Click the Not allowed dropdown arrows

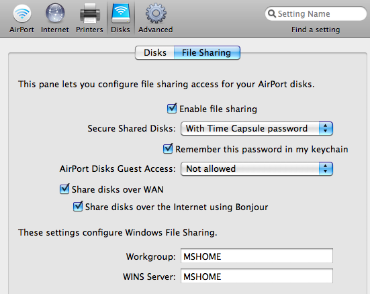[326, 168]
